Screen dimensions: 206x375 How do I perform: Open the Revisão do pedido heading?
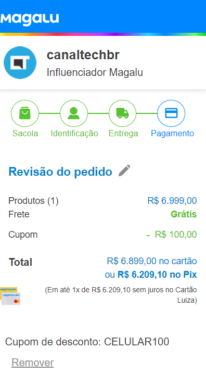click(60, 172)
